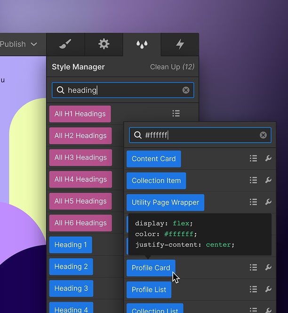Click the Publish button label

13,44
